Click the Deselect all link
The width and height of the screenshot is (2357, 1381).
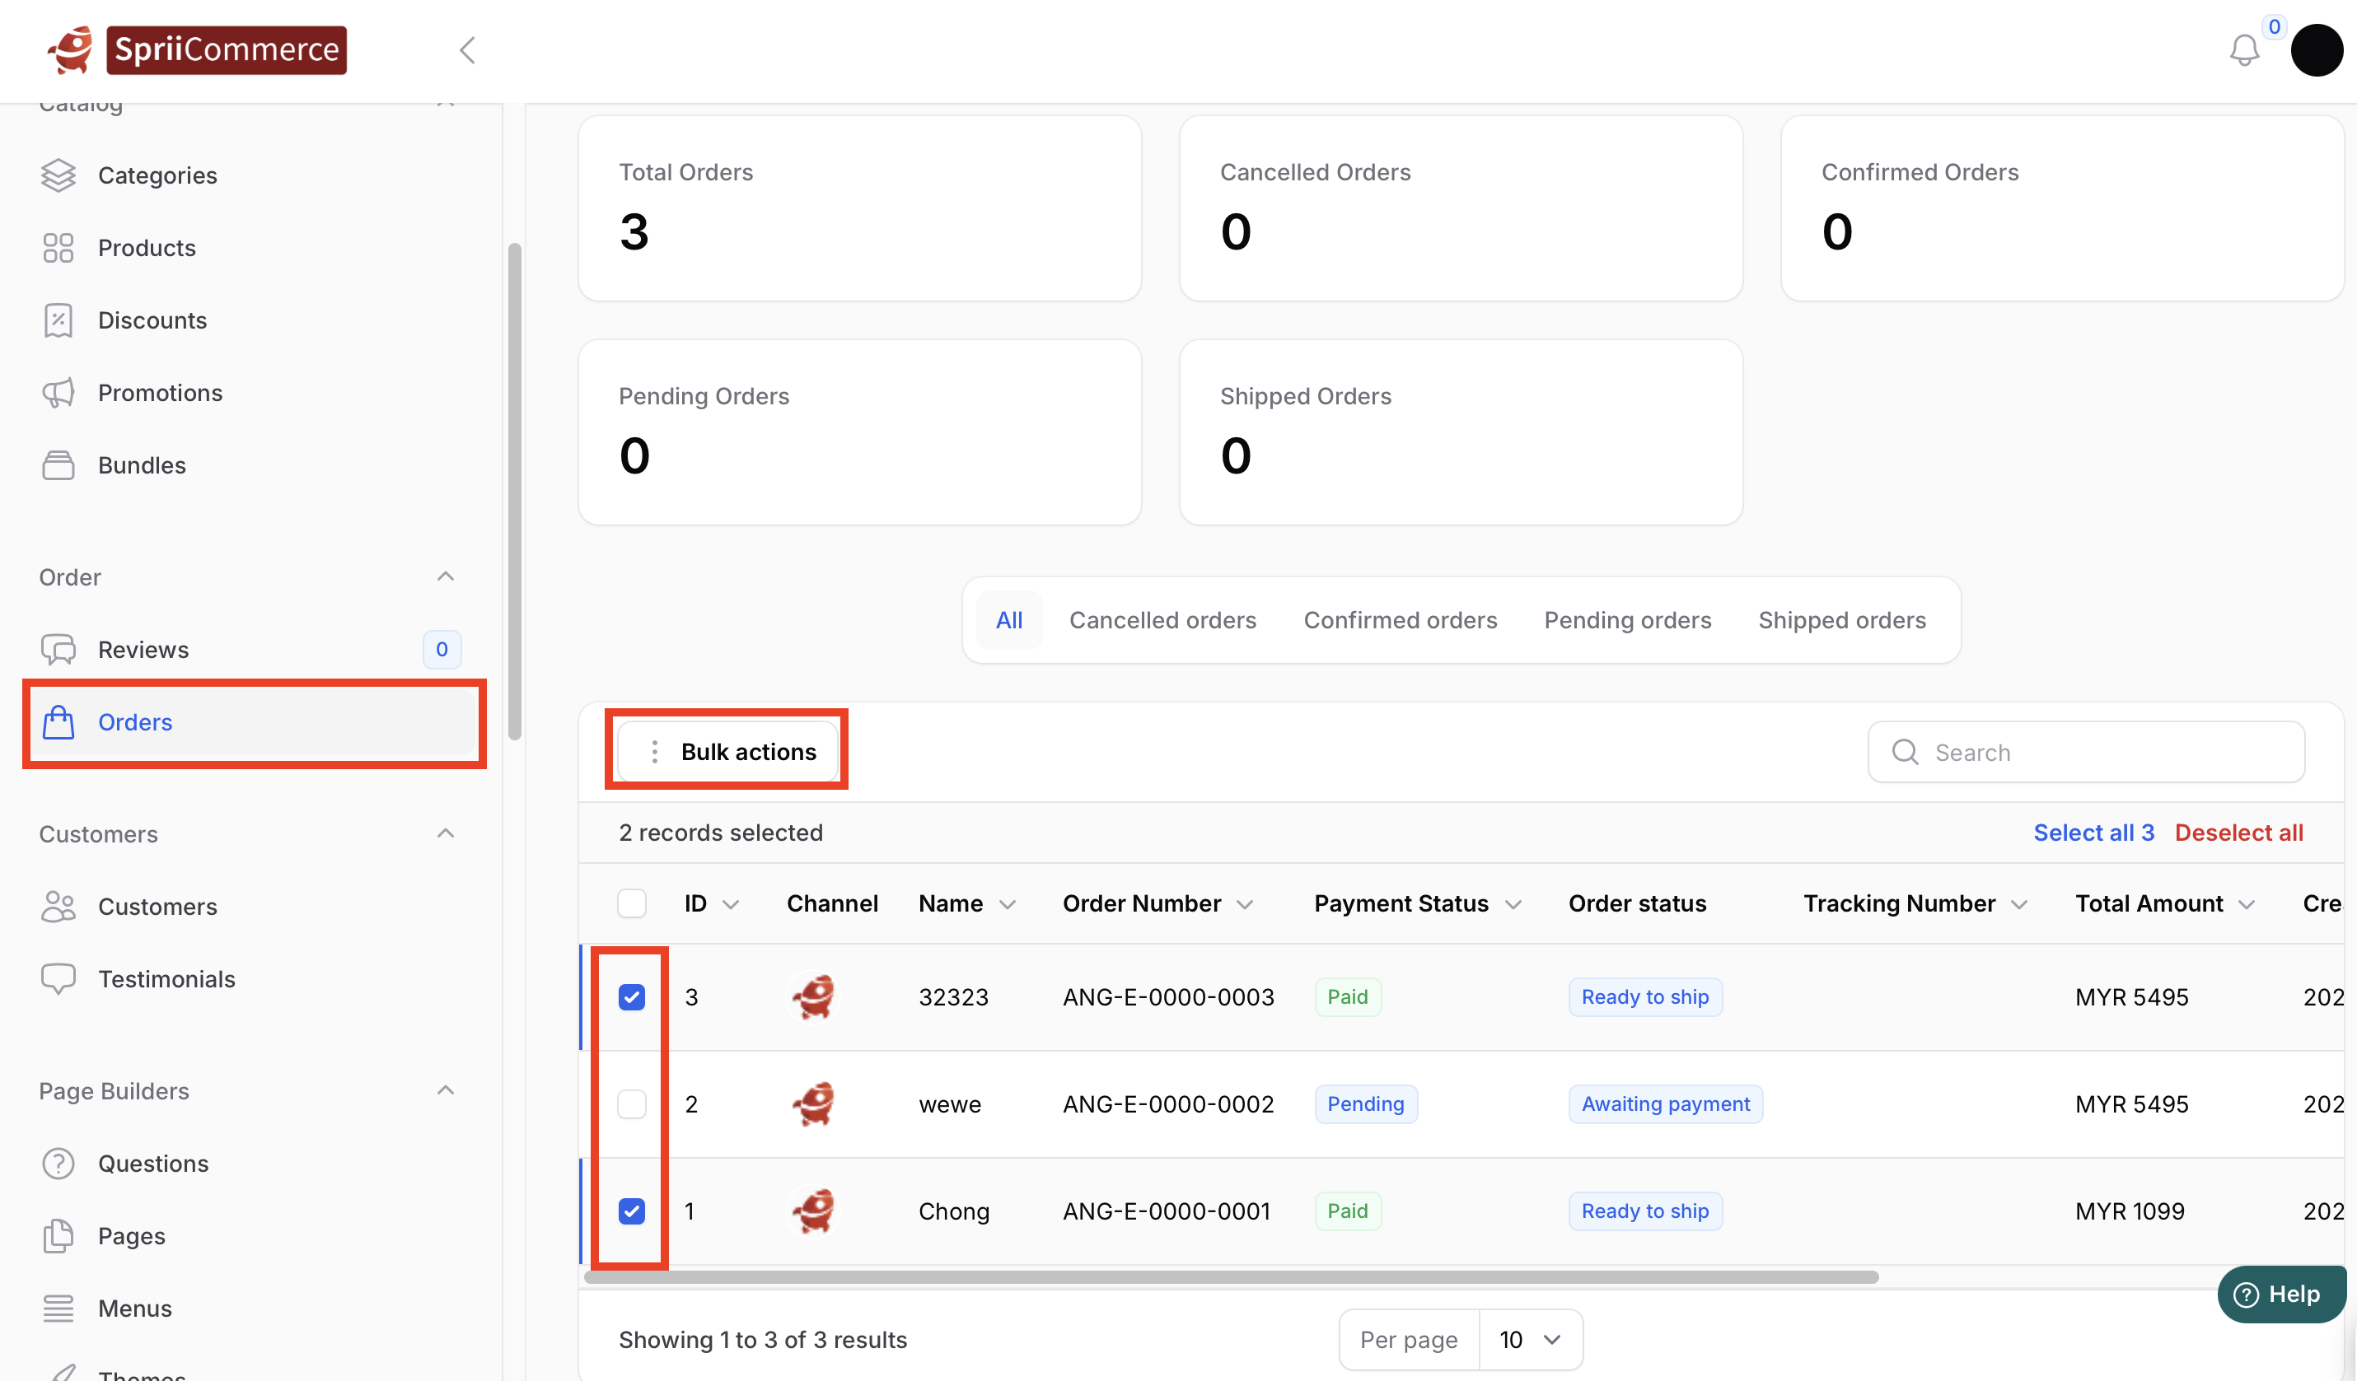tap(2238, 833)
